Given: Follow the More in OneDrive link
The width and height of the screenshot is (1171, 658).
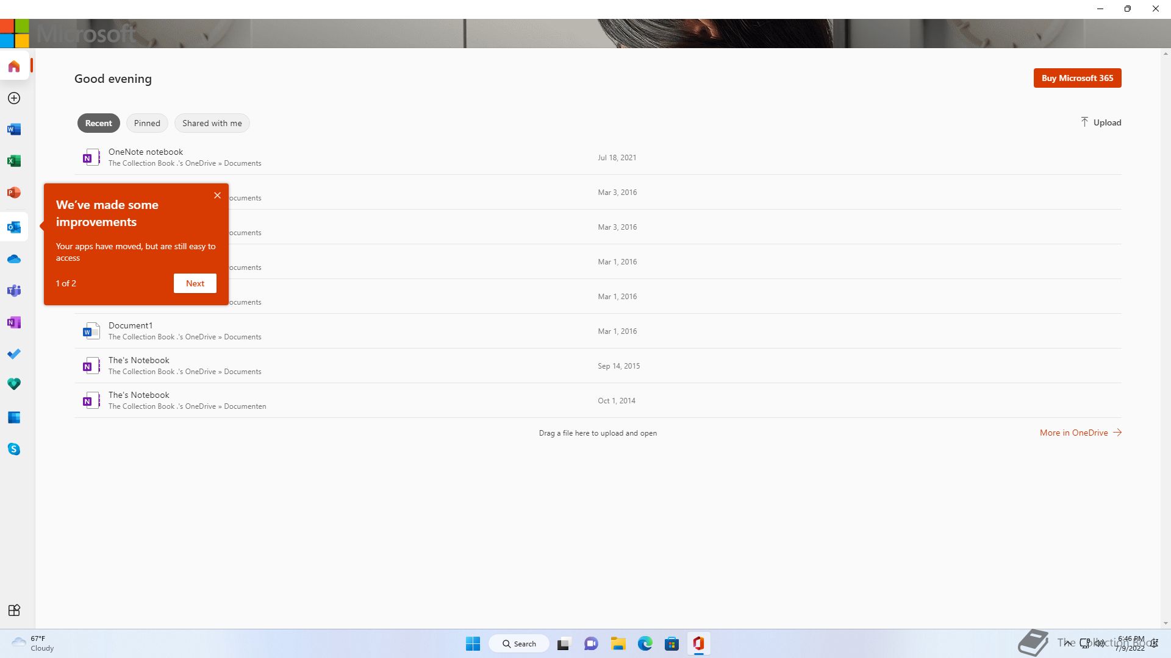Looking at the screenshot, I should click(1080, 433).
